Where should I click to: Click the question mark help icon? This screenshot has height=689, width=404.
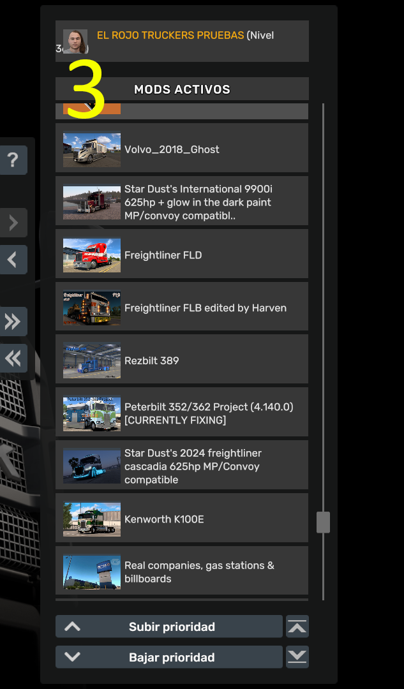click(x=13, y=160)
